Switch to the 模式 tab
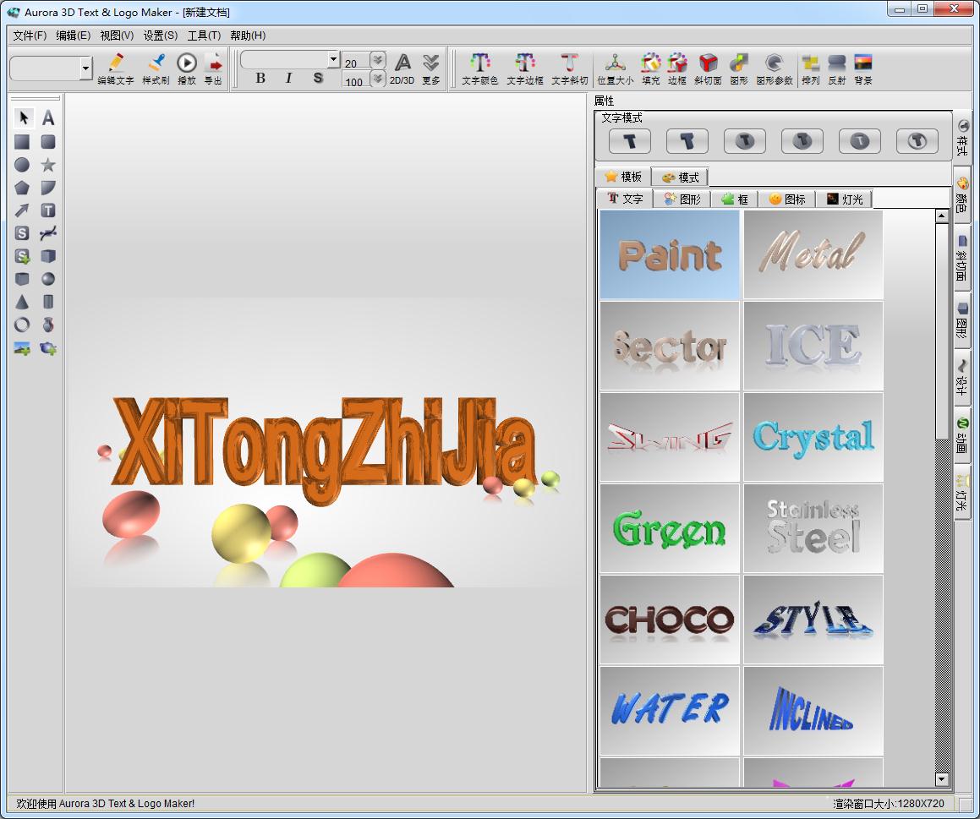The width and height of the screenshot is (980, 819). (681, 177)
